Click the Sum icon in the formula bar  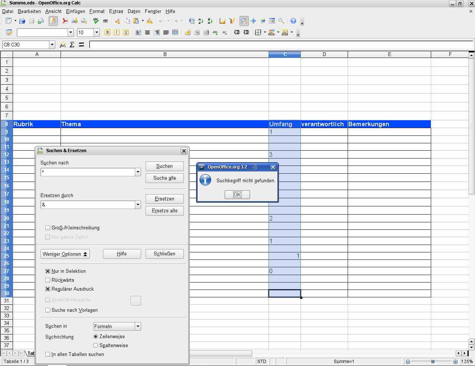[x=72, y=45]
